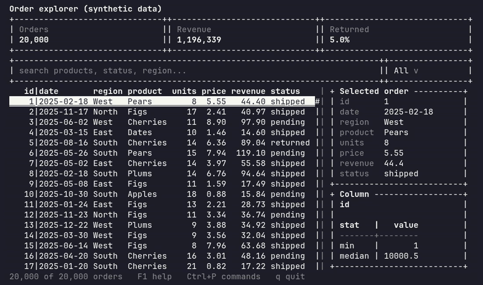Image resolution: width=483 pixels, height=285 pixels.
Task: Select order 3 with revenue 97.90
Action: (x=162, y=122)
